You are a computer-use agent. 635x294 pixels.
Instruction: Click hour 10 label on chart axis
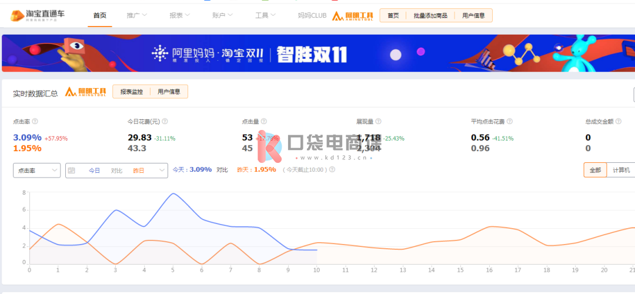click(317, 270)
